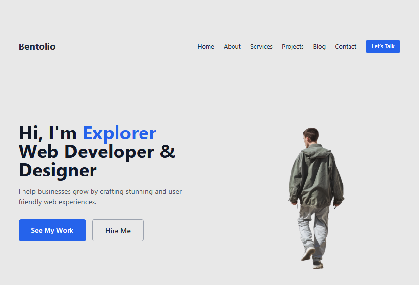Click the Bentolio logo text
419x285 pixels.
click(37, 47)
